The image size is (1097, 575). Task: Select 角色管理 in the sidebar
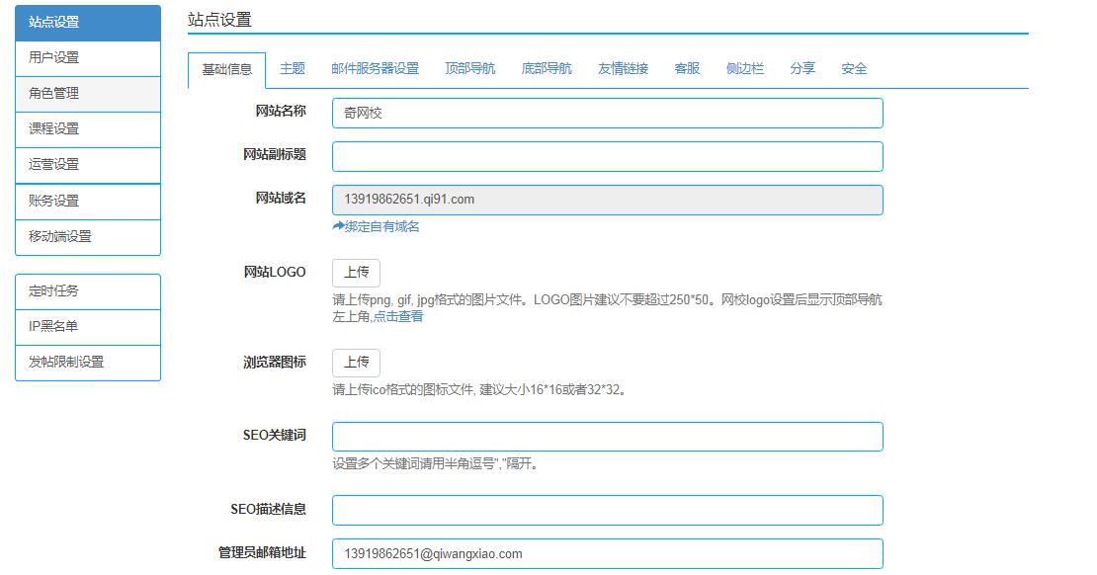[87, 94]
